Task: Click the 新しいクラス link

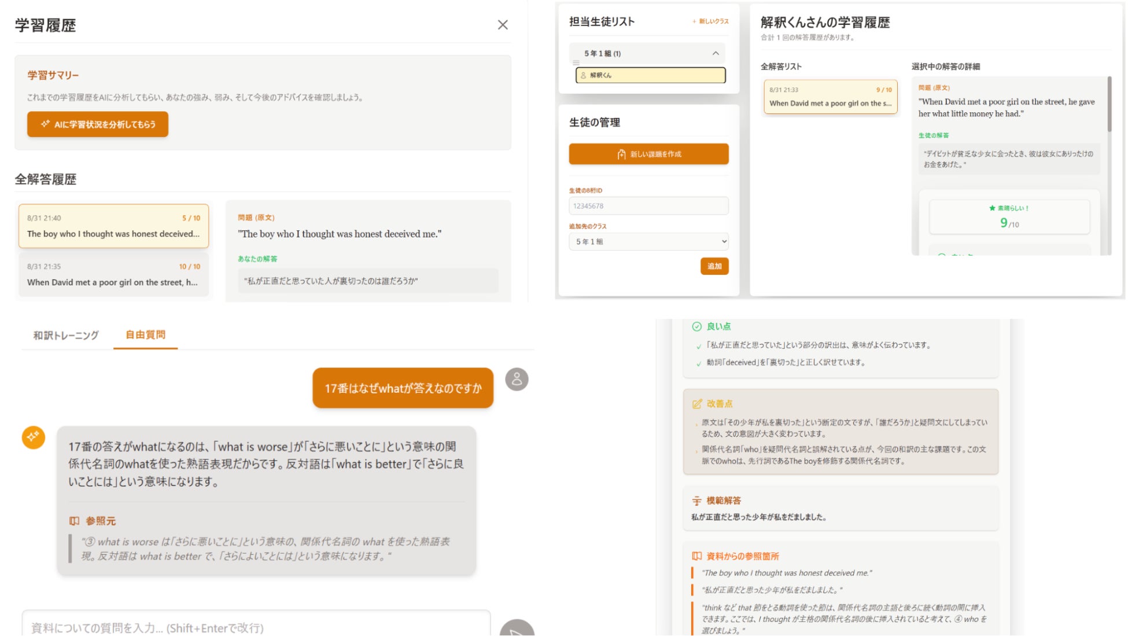Action: tap(710, 21)
